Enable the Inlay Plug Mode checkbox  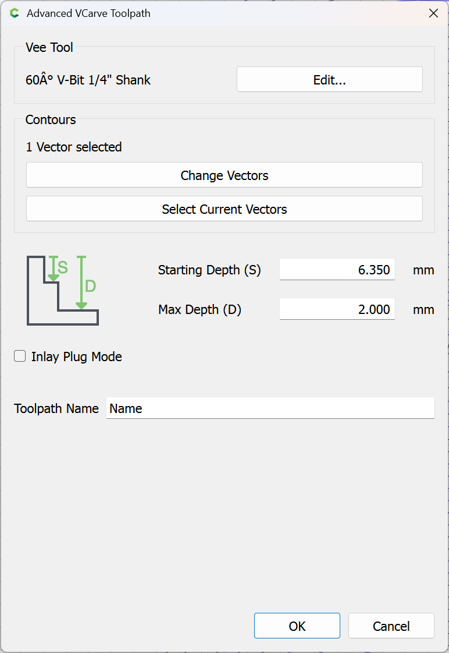20,356
